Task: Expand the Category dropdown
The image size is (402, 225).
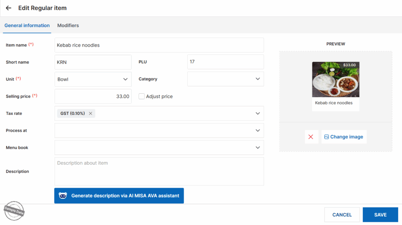Action: tap(225, 79)
